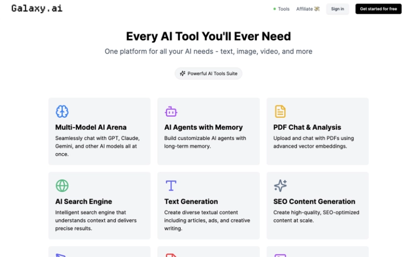Open the Tools menu in header
The image size is (412, 257).
pyautogui.click(x=283, y=9)
